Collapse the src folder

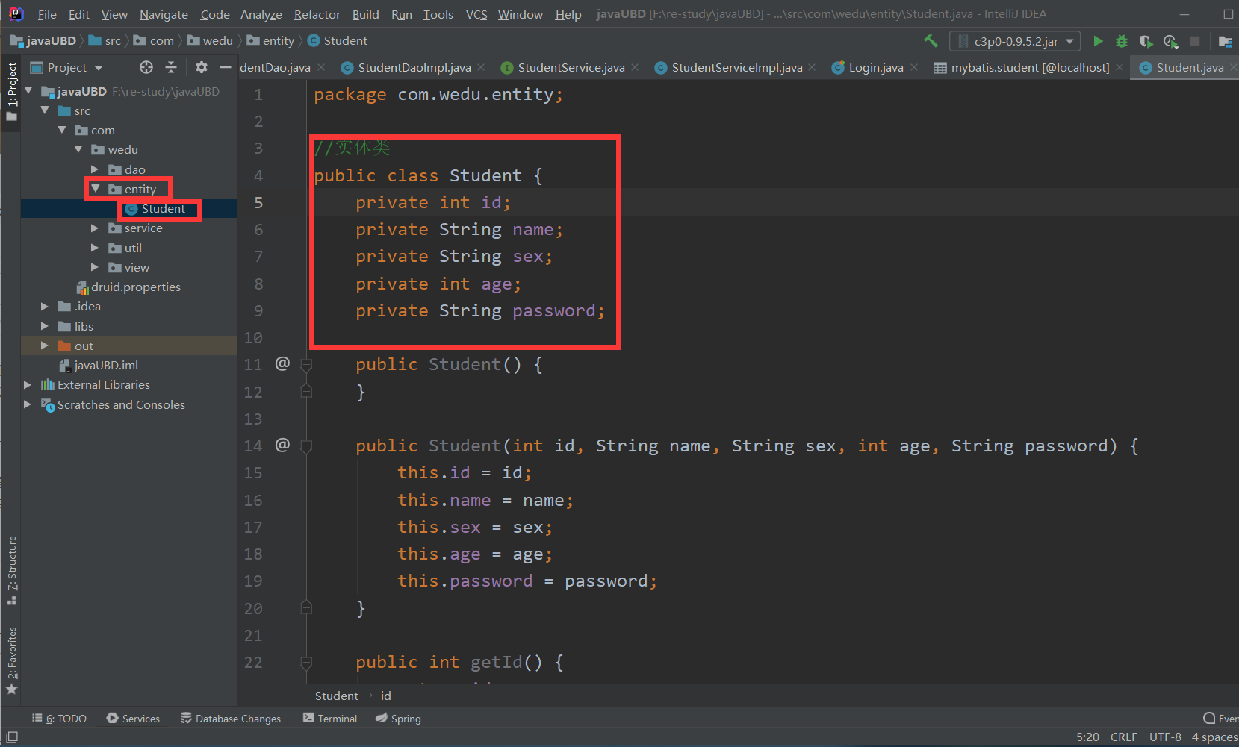coord(45,110)
